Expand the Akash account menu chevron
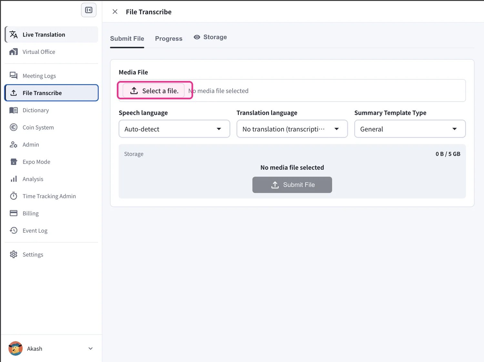This screenshot has width=484, height=362. [x=91, y=348]
